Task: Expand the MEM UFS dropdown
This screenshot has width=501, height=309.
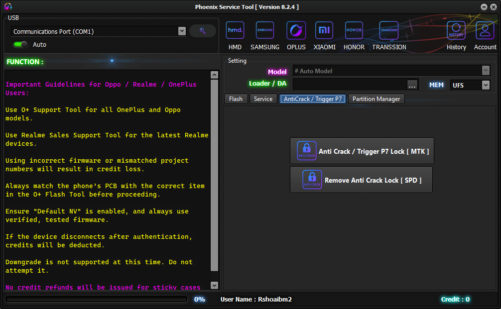Action: point(486,85)
